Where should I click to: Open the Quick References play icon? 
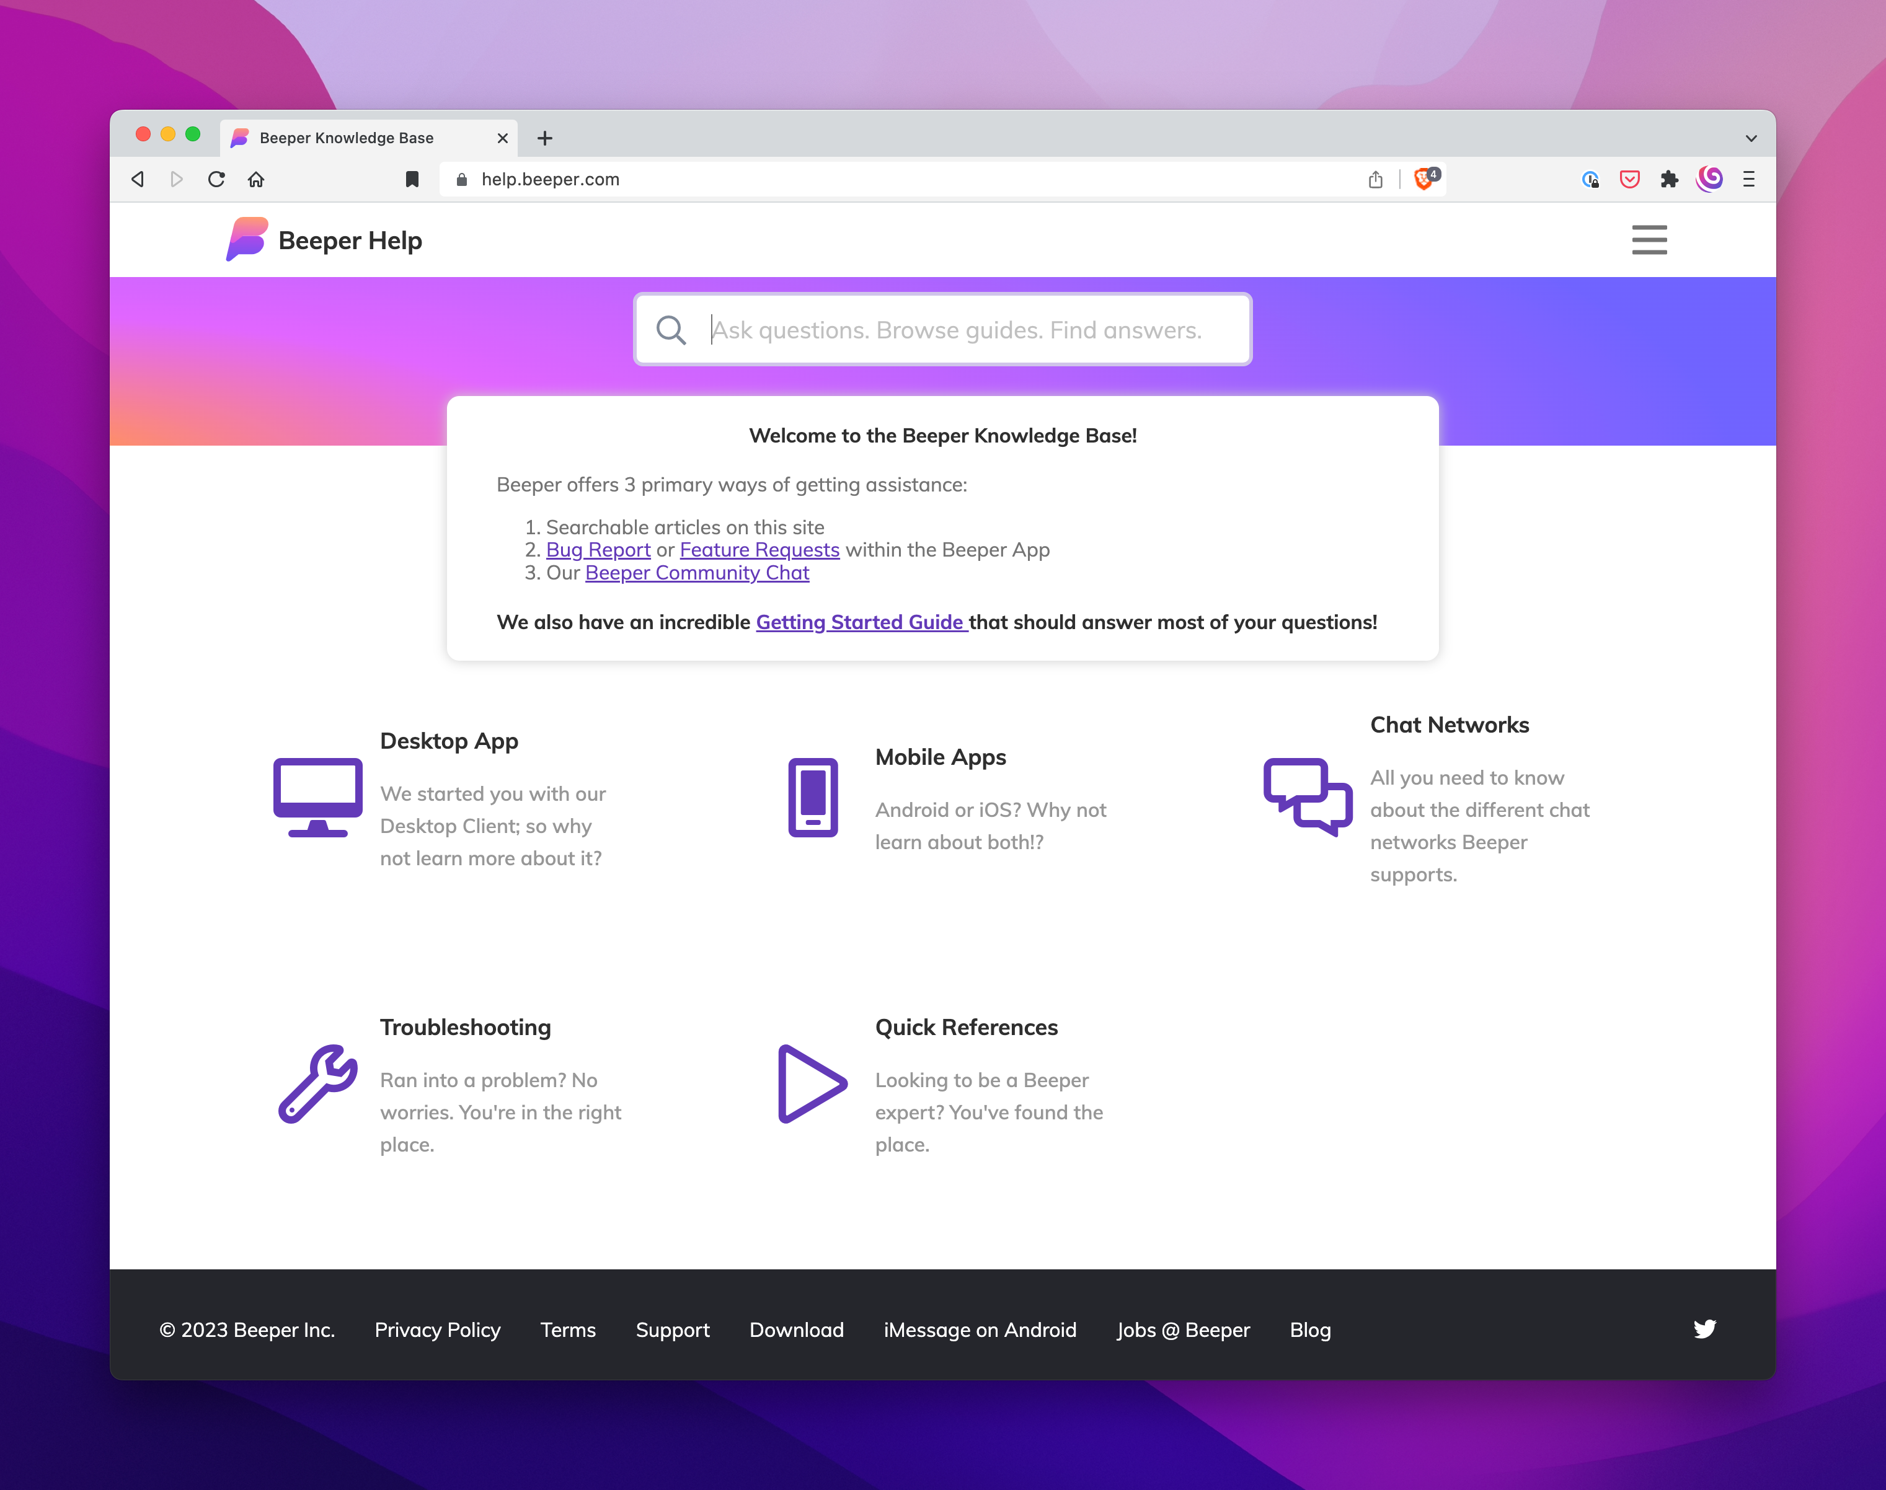[813, 1083]
